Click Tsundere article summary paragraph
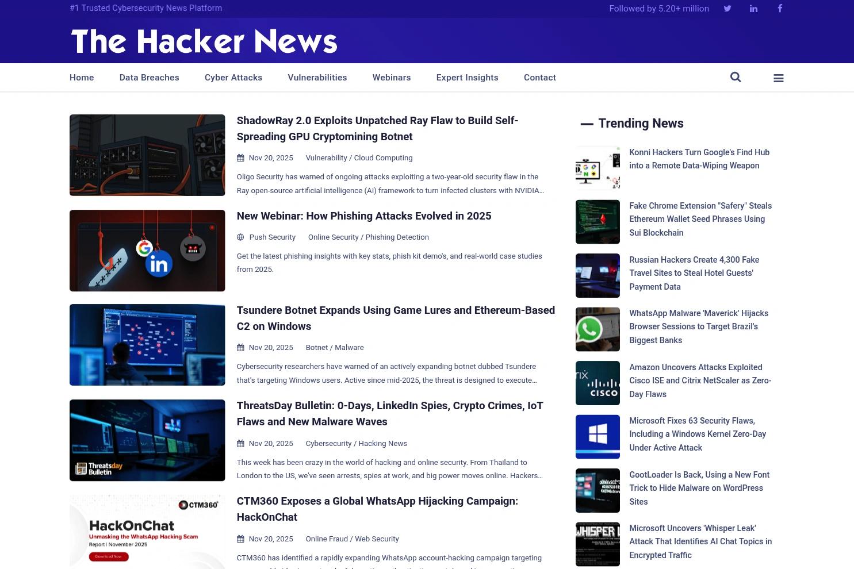 click(x=386, y=374)
